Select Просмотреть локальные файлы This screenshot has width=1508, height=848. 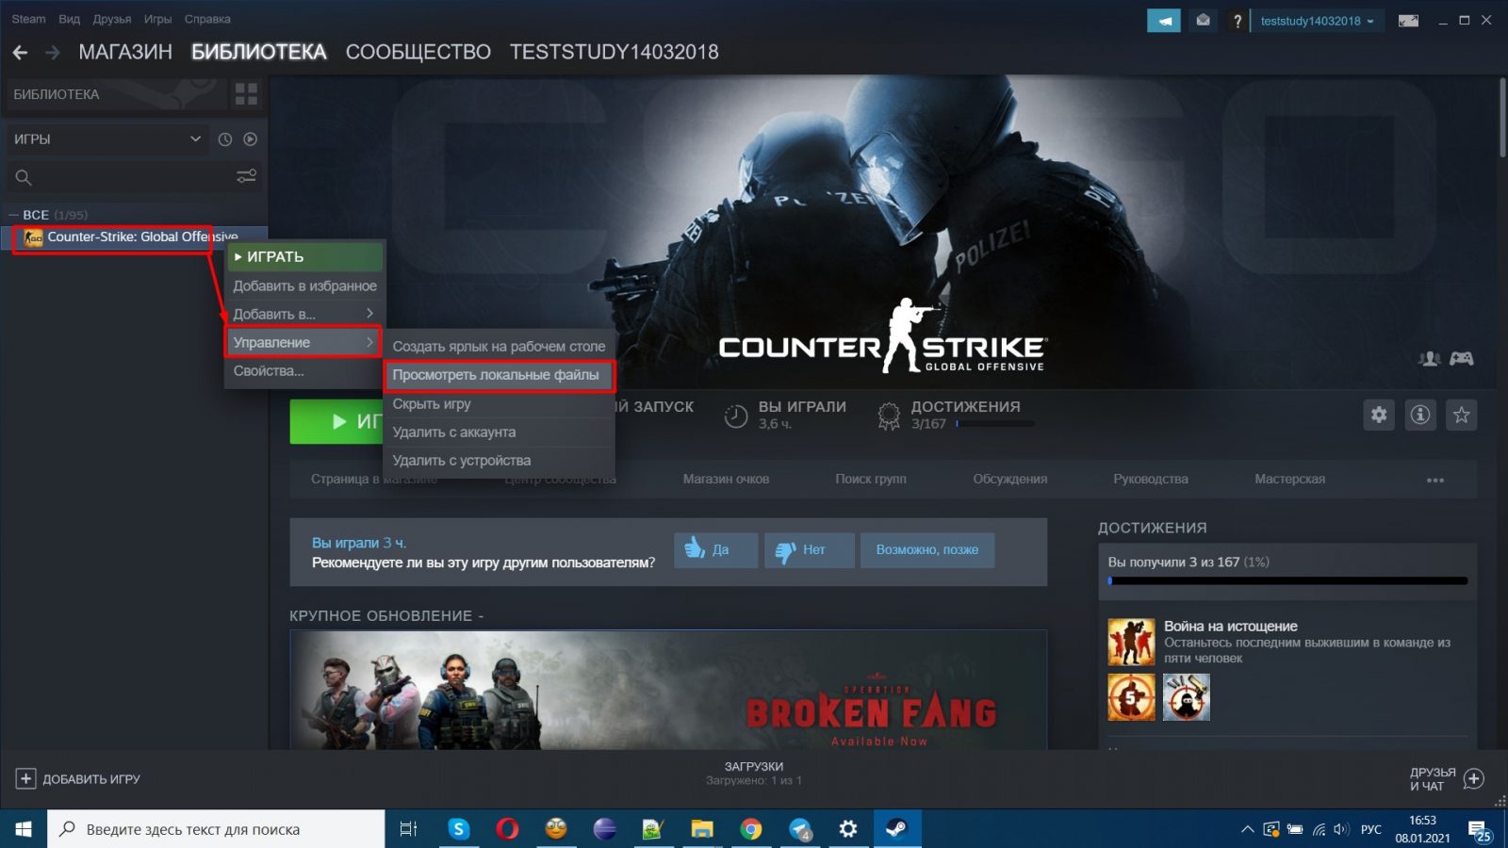[x=500, y=375]
